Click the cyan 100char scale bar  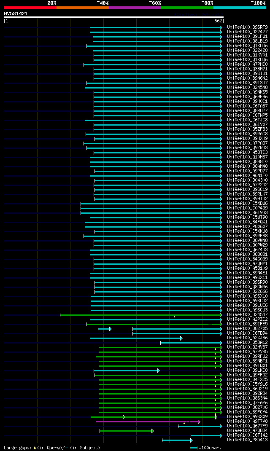click(194, 448)
